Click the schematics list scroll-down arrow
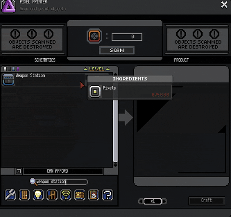The image size is (231, 217). pyautogui.click(x=115, y=165)
